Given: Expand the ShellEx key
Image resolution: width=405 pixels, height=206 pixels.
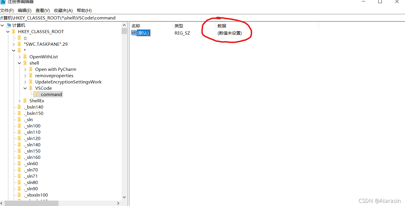Looking at the screenshot, I should 19,101.
